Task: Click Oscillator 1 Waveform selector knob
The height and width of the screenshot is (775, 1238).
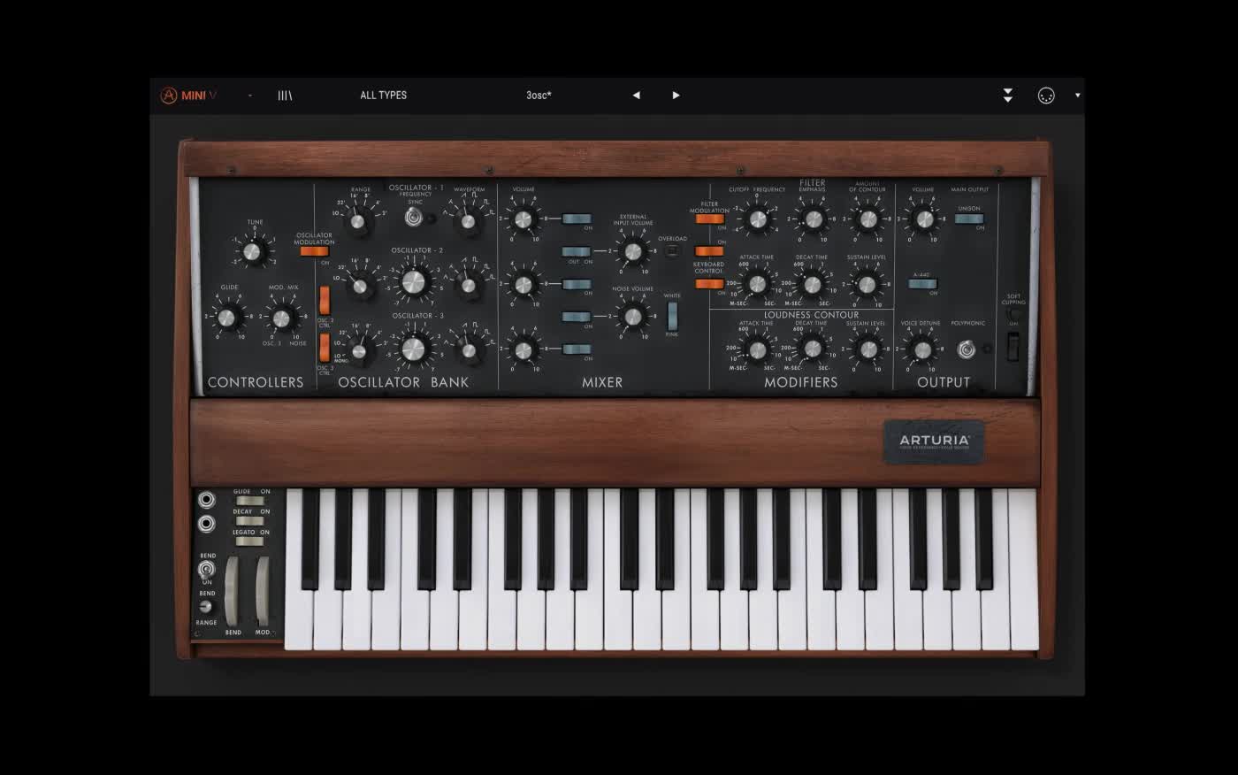Action: click(x=468, y=220)
